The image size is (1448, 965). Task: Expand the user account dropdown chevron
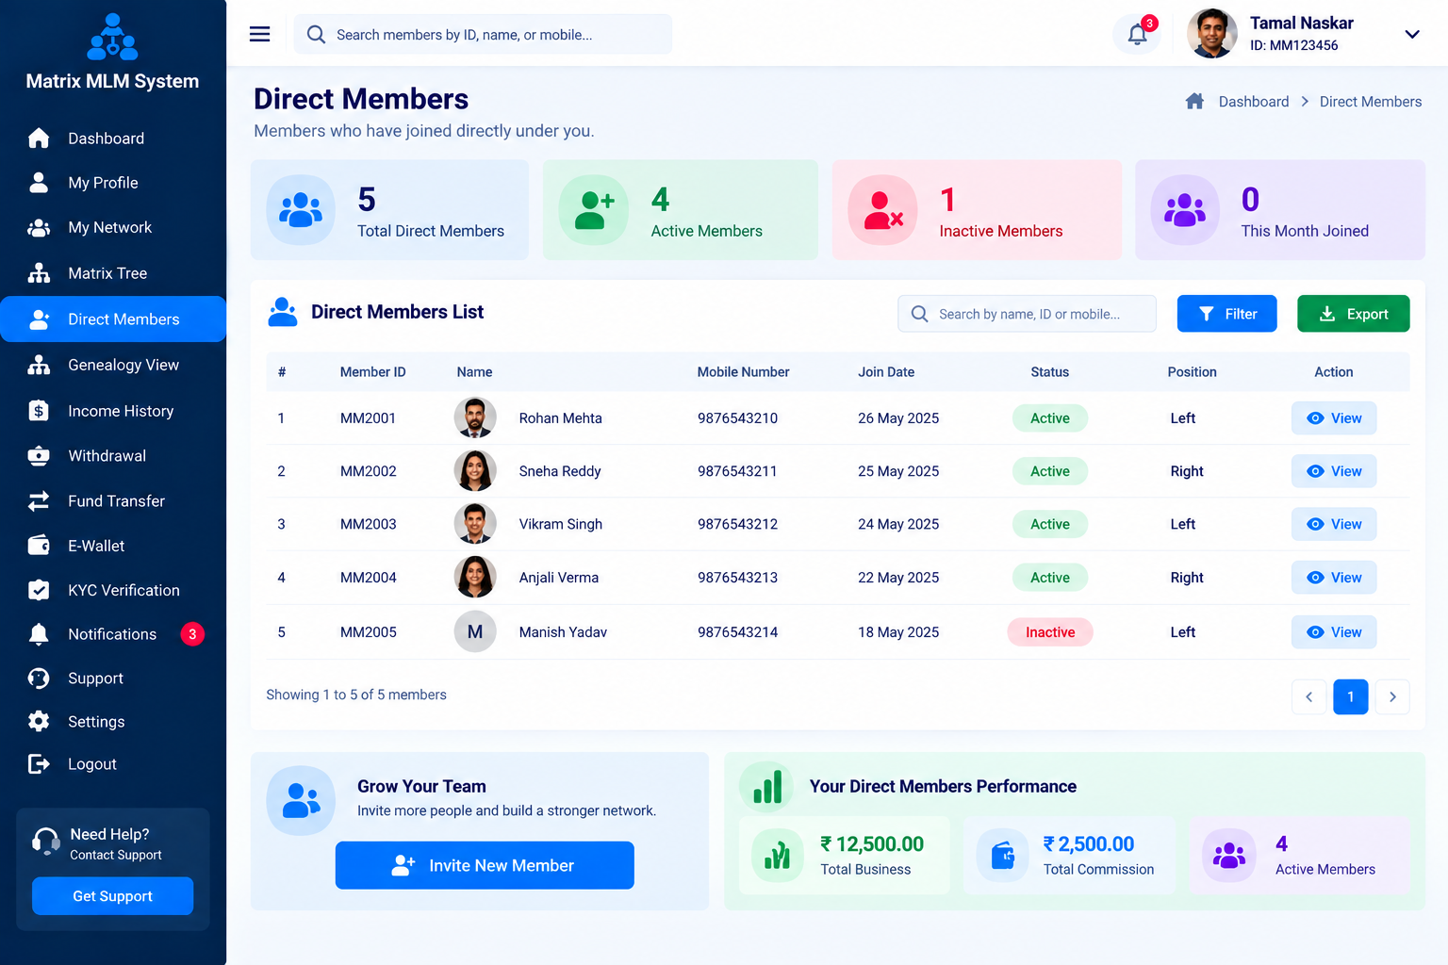pos(1412,34)
